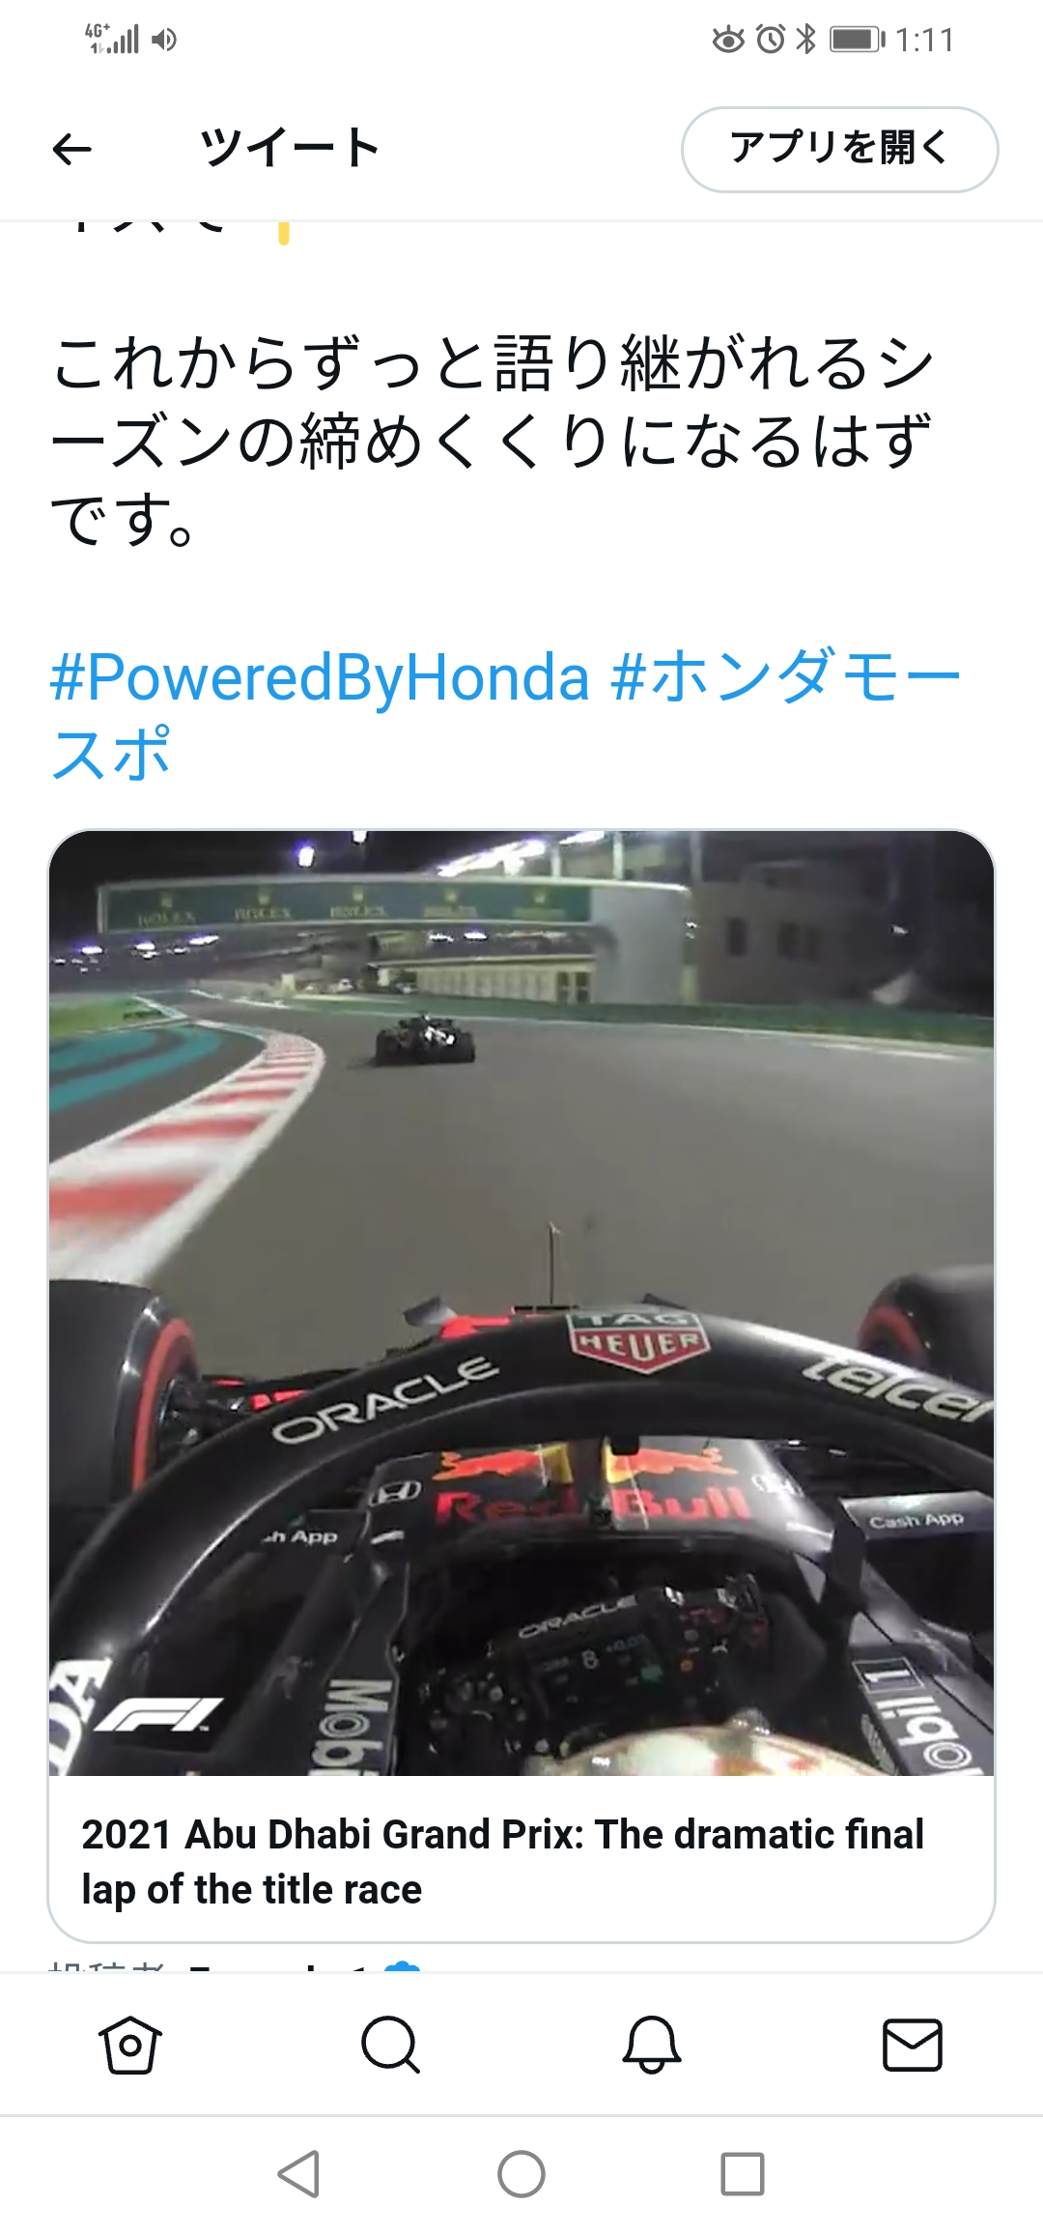Go back using the top-left arrow
Screen dimensions: 1043x2234
coord(71,149)
